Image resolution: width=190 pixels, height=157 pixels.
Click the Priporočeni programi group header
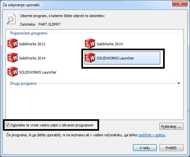tap(29, 33)
